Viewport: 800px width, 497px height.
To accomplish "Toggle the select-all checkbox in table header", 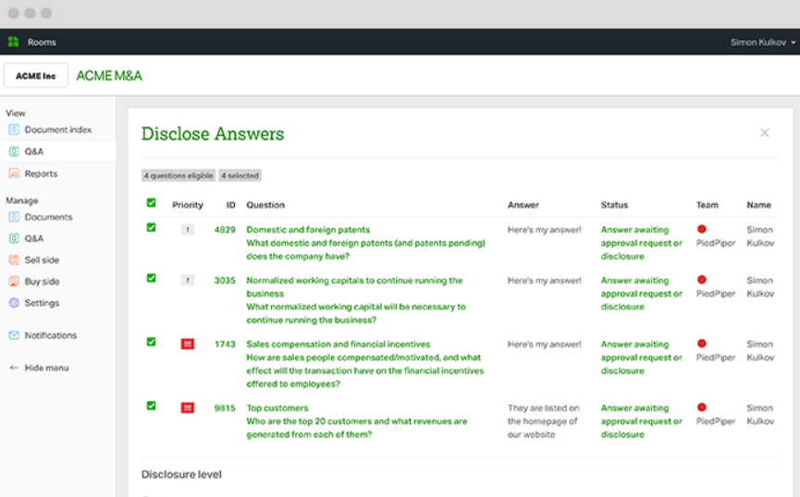I will pyautogui.click(x=152, y=203).
